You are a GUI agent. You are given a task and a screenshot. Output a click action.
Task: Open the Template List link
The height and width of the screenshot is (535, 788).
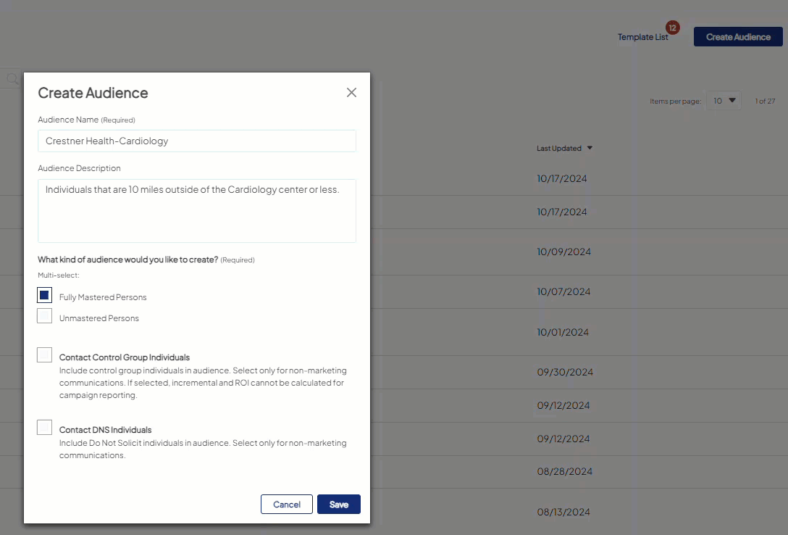(x=642, y=37)
